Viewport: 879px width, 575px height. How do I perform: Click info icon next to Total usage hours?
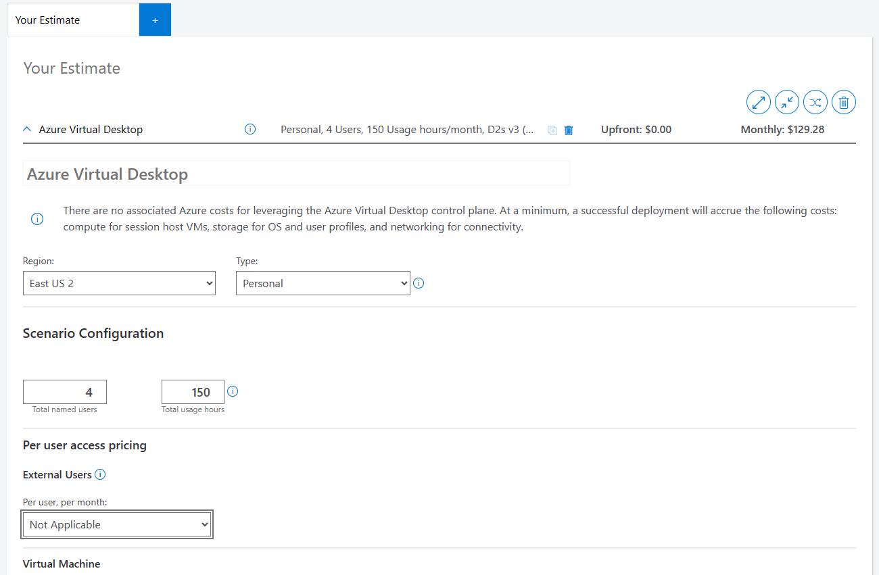click(233, 391)
